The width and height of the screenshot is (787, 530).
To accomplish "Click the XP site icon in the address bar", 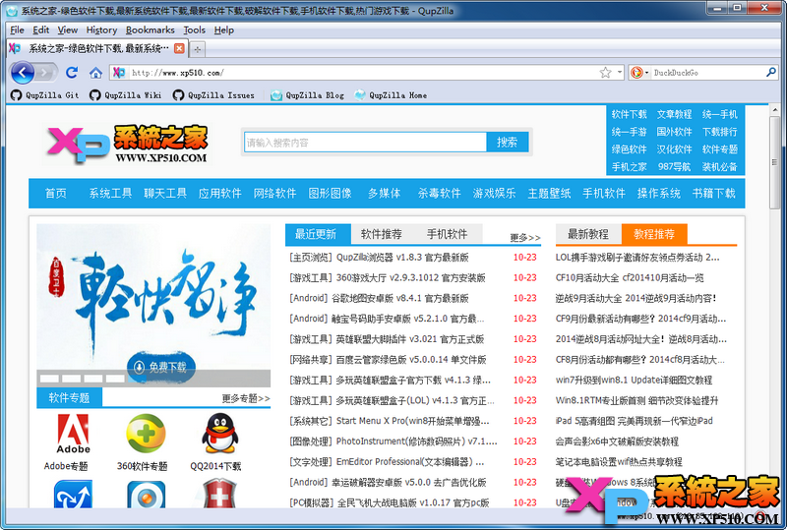I will pyautogui.click(x=118, y=73).
